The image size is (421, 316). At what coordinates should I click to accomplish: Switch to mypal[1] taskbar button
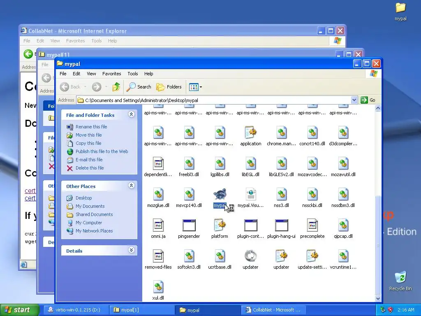pyautogui.click(x=142, y=310)
